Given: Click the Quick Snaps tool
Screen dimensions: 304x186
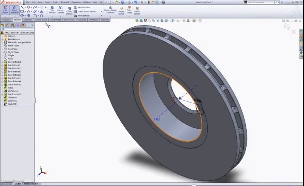Looking at the screenshot, I should click(129, 10).
